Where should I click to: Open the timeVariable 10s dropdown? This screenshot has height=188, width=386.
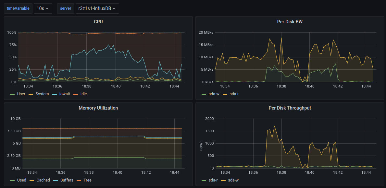click(x=43, y=8)
